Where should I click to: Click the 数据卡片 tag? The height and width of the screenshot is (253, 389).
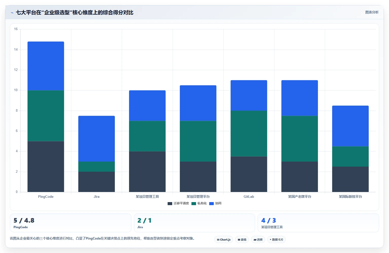pyautogui.click(x=276, y=240)
